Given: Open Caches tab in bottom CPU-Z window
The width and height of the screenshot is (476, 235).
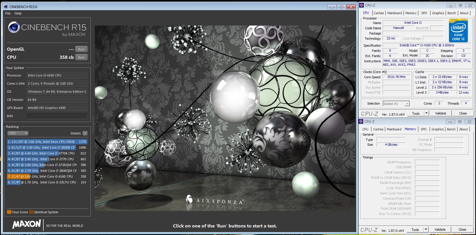Looking at the screenshot, I should tap(378, 129).
